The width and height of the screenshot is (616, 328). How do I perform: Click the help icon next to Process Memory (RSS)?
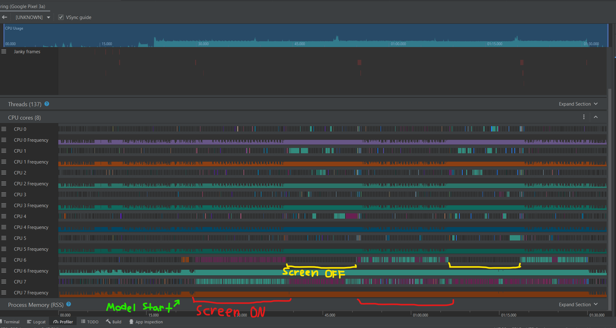point(69,304)
